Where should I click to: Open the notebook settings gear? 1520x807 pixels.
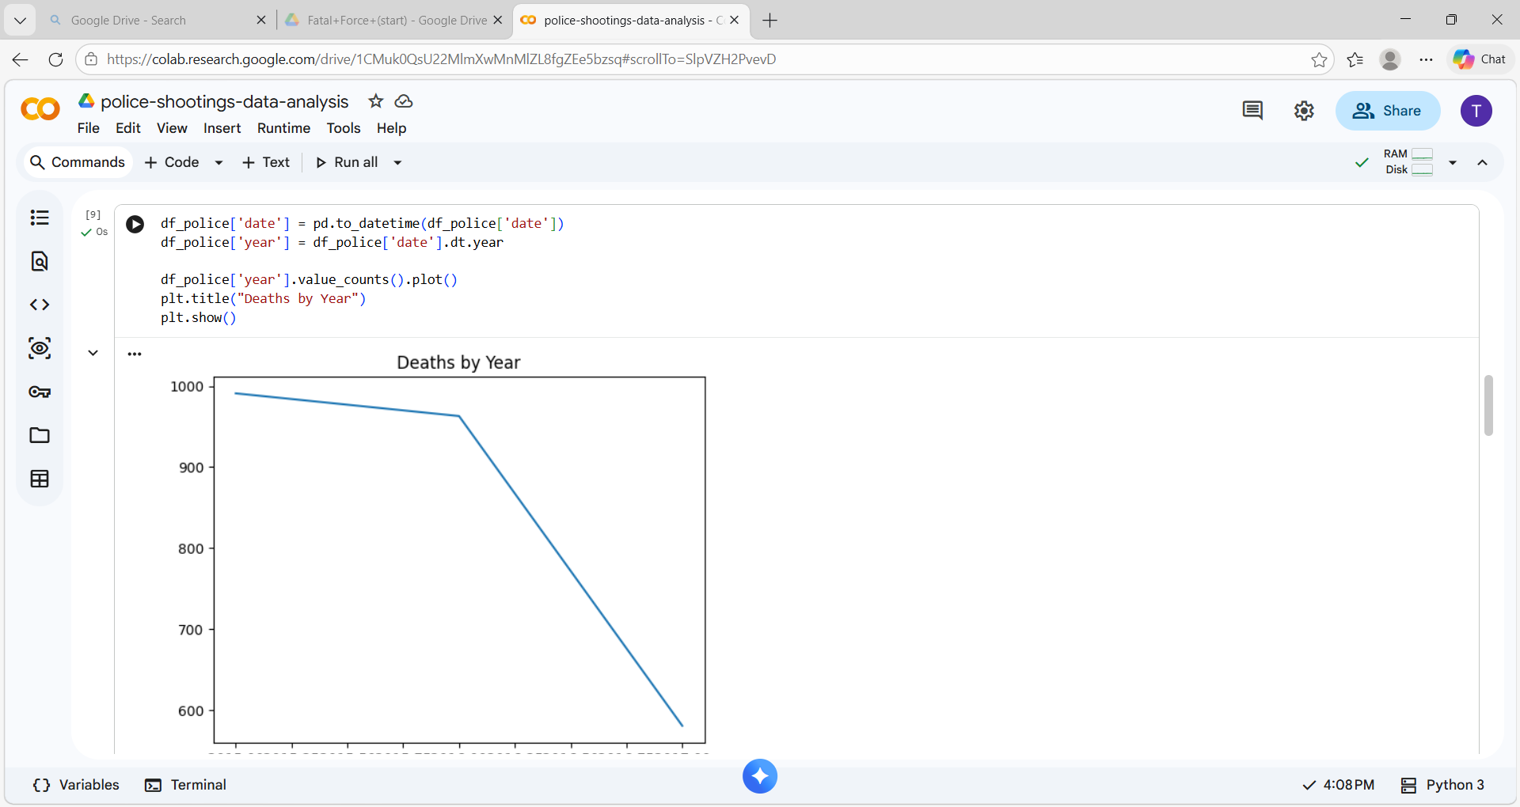(x=1304, y=111)
